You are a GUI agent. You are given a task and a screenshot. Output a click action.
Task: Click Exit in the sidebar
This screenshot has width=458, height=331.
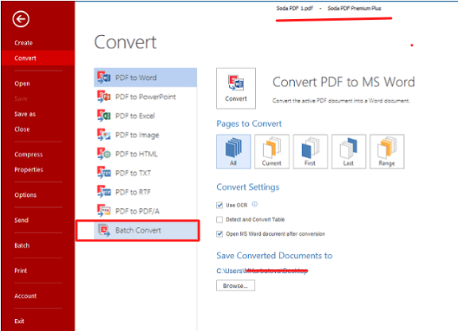pos(19,321)
